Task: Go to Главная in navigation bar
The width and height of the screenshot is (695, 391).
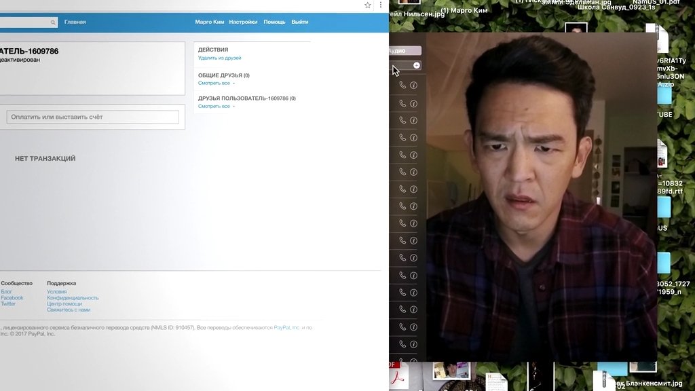Action: (x=75, y=22)
